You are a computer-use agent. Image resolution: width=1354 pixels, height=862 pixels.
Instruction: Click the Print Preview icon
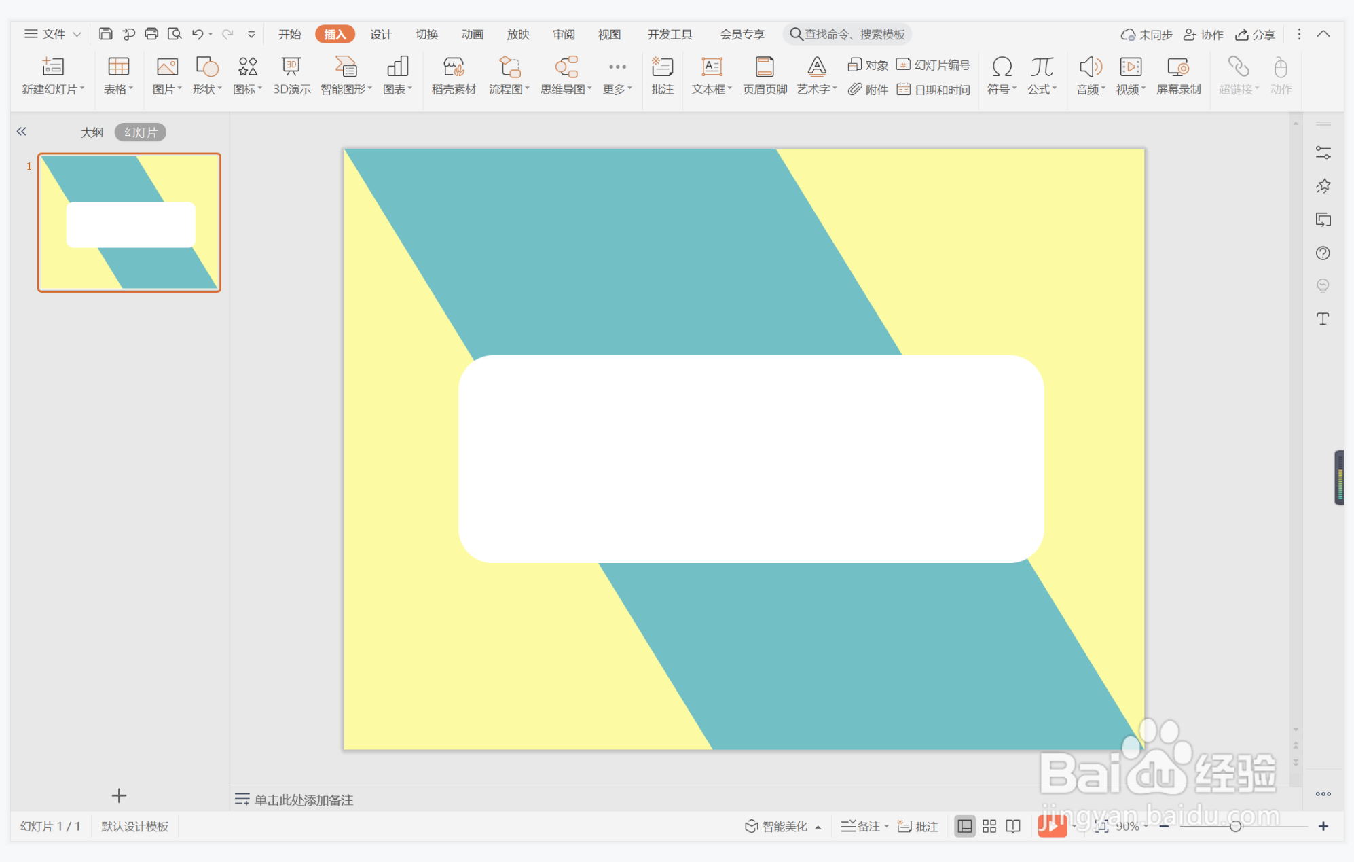pos(175,34)
